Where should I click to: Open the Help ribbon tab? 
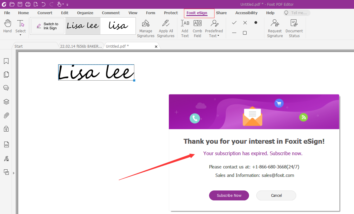click(270, 13)
